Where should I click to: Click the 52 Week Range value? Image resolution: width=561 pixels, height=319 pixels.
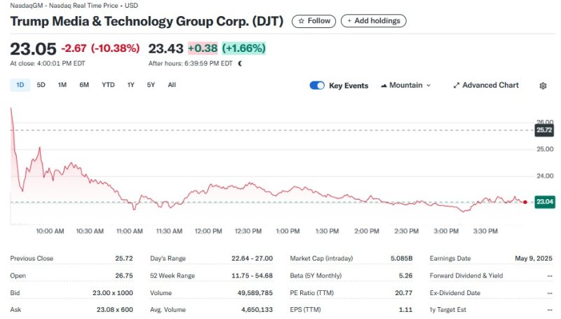pyautogui.click(x=252, y=276)
